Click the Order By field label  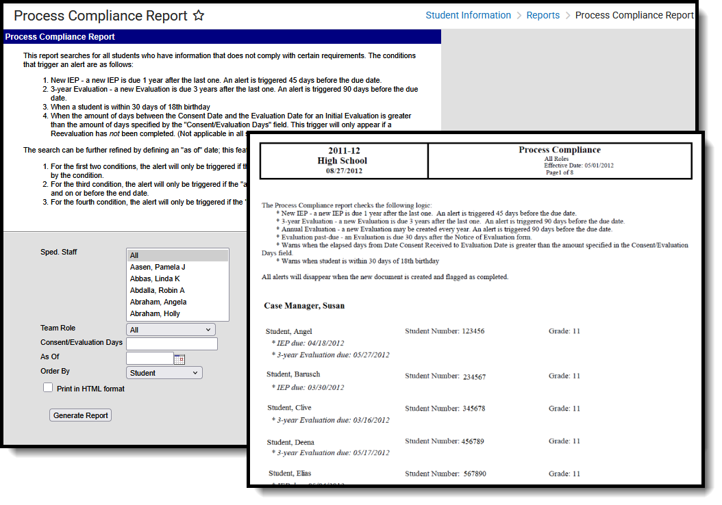point(55,371)
